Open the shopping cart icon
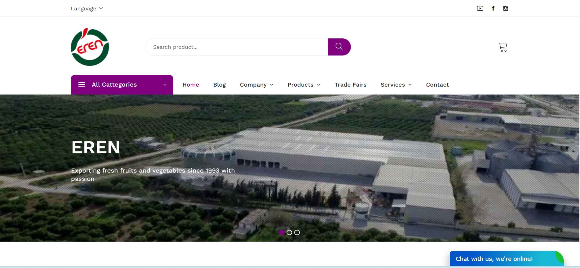580x268 pixels. (503, 47)
